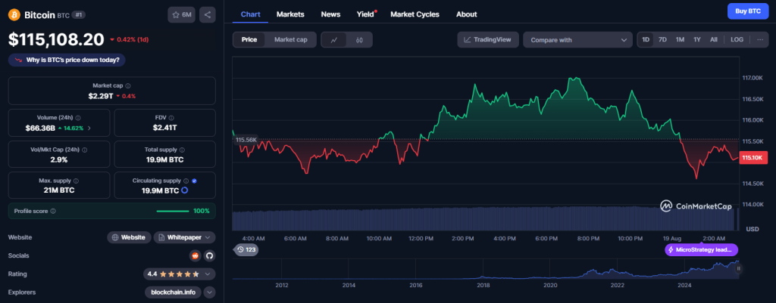Open Bitcoin's Reddit social link

tap(195, 255)
